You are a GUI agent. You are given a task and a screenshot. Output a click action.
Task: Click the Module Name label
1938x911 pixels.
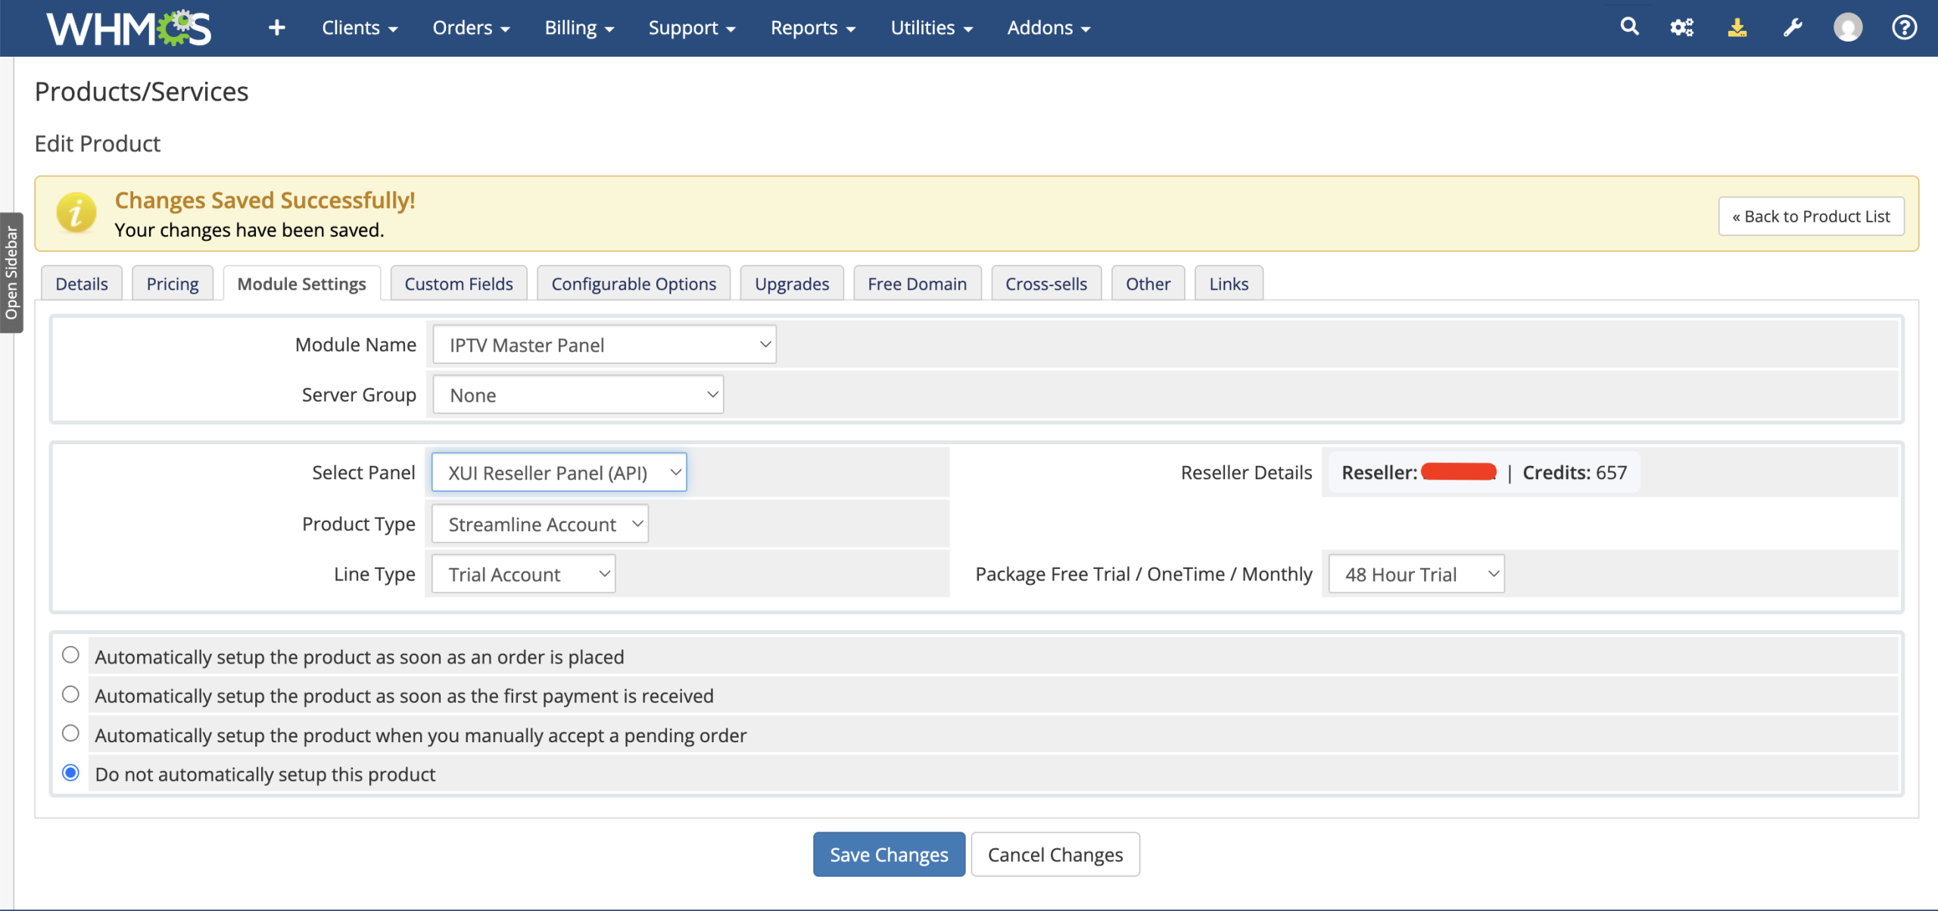click(356, 345)
